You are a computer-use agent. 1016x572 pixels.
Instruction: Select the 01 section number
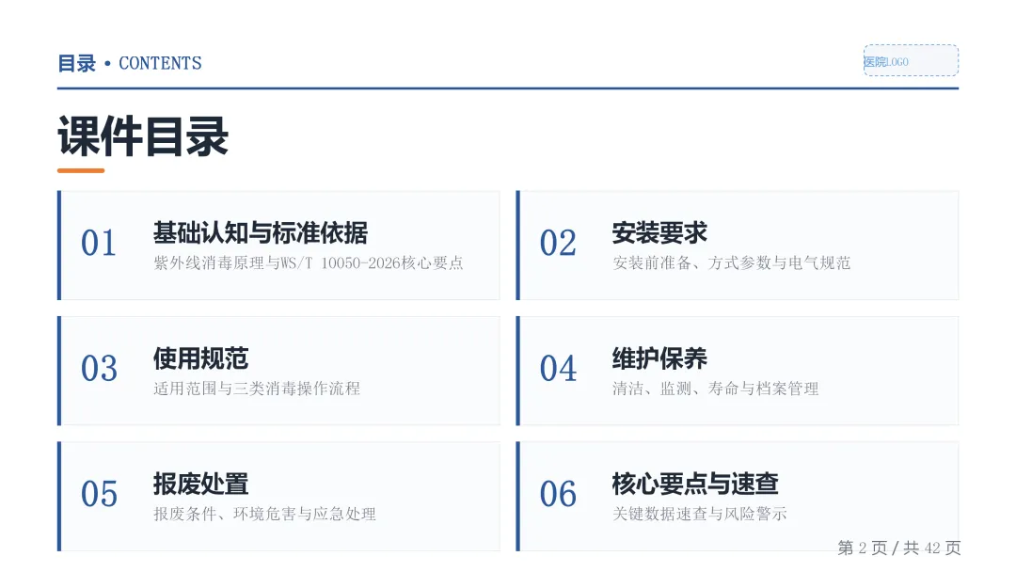tap(99, 244)
